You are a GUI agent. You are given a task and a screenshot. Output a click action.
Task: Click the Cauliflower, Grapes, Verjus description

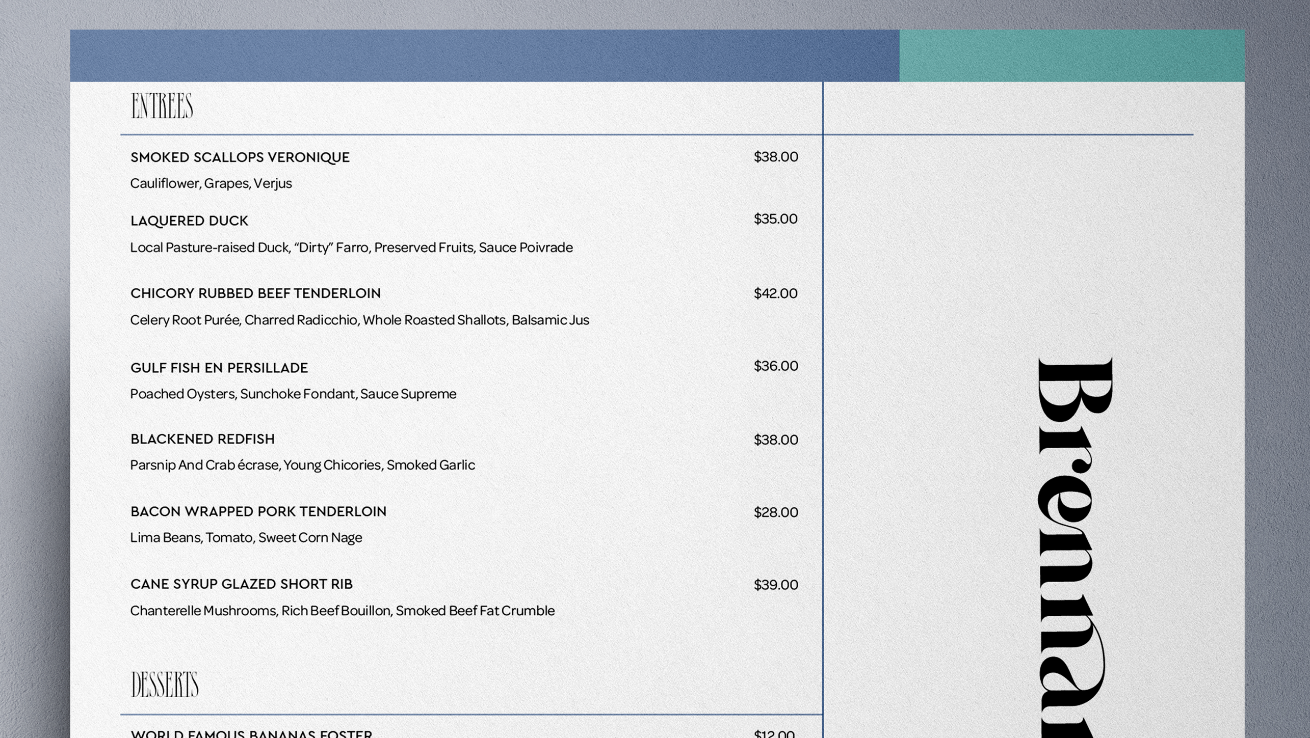tap(211, 184)
